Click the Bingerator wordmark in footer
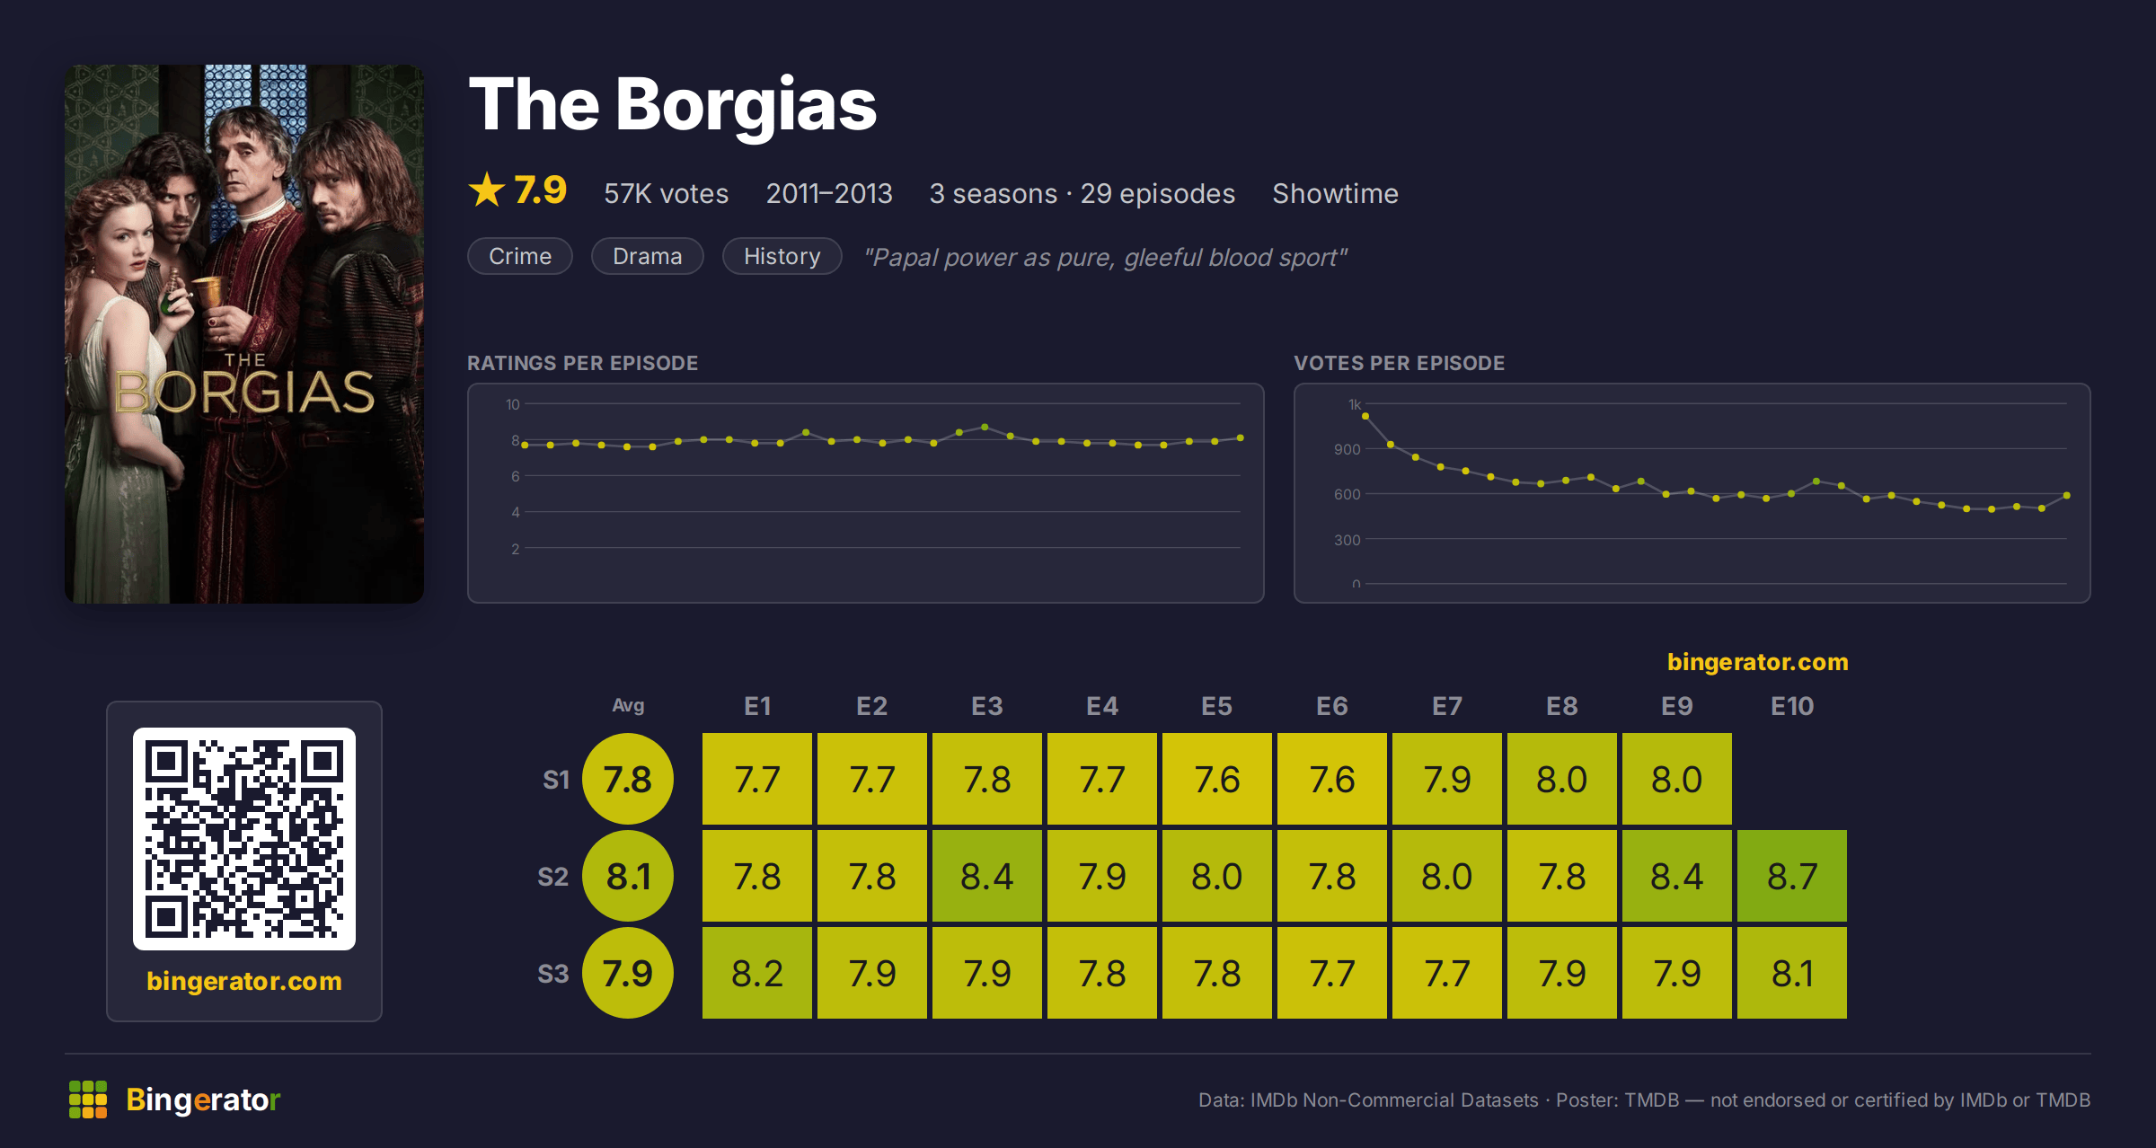 point(203,1099)
